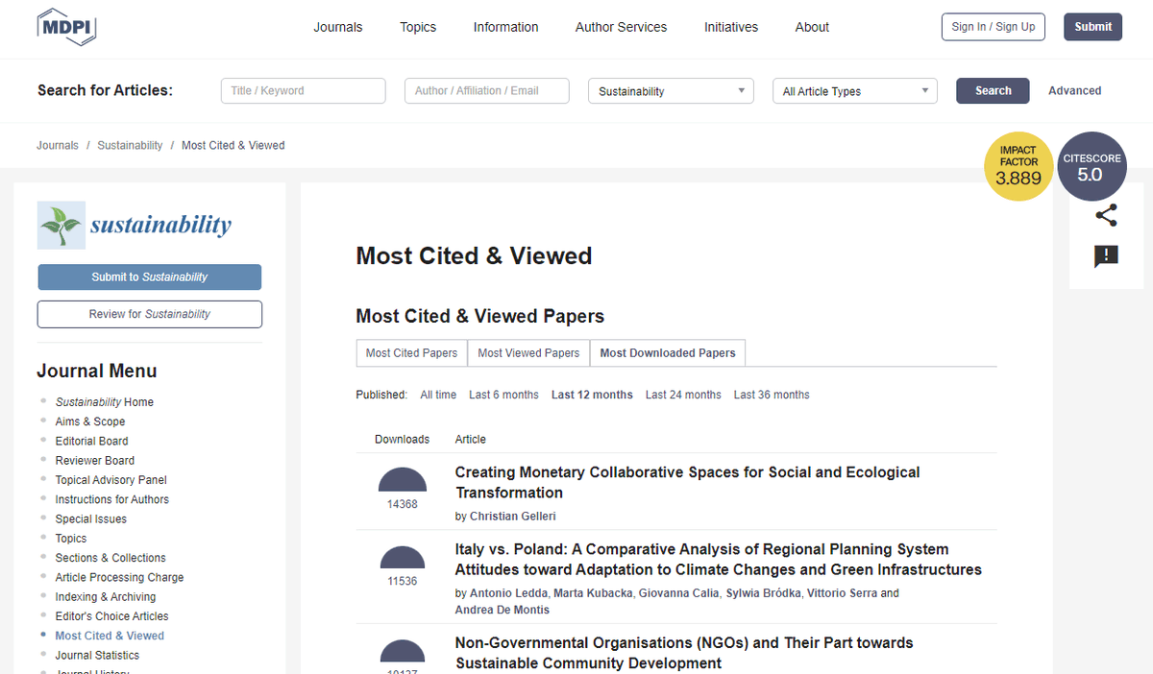Focus the Title / Keyword field

[304, 91]
